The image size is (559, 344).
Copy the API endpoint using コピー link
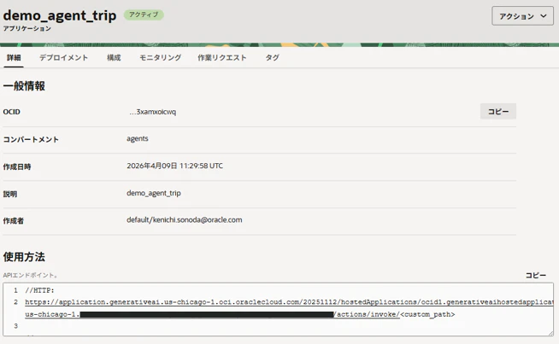tap(536, 275)
